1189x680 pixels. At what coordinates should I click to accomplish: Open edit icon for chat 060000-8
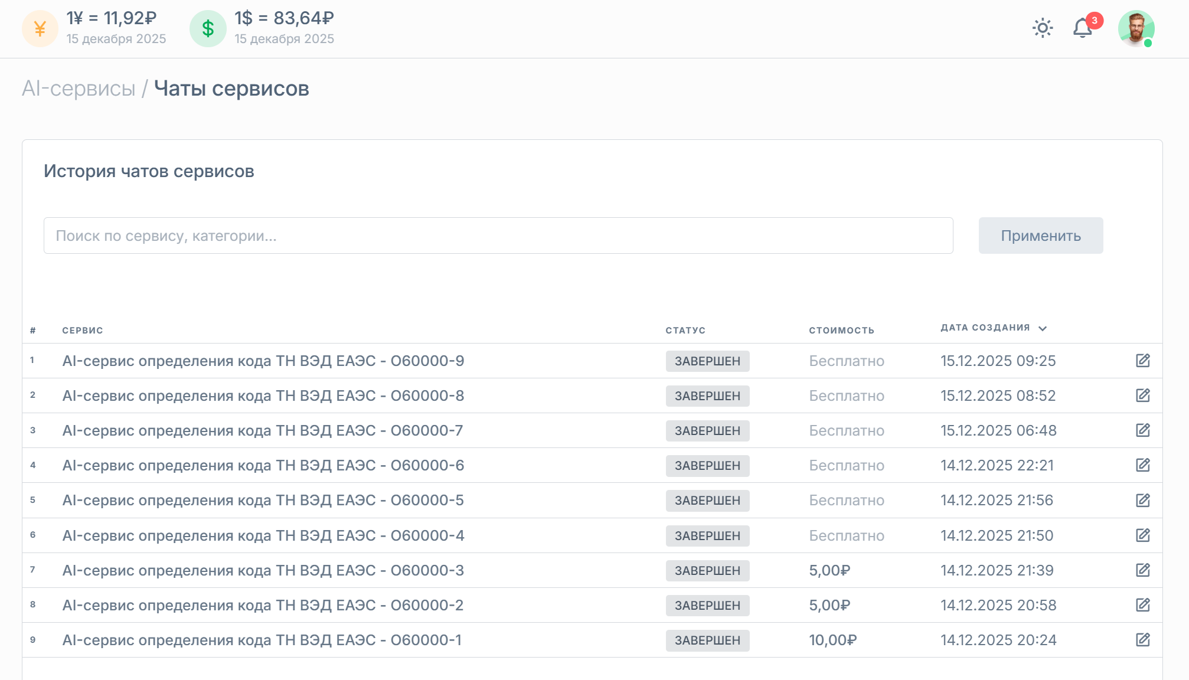[x=1142, y=395]
